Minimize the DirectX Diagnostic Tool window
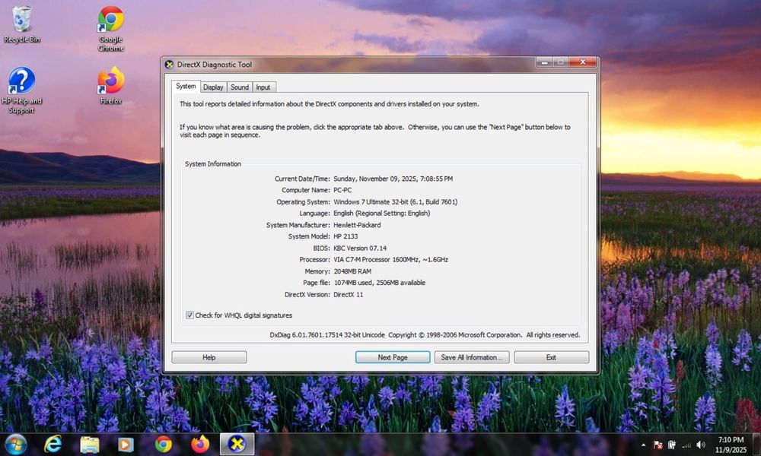 pyautogui.click(x=544, y=62)
